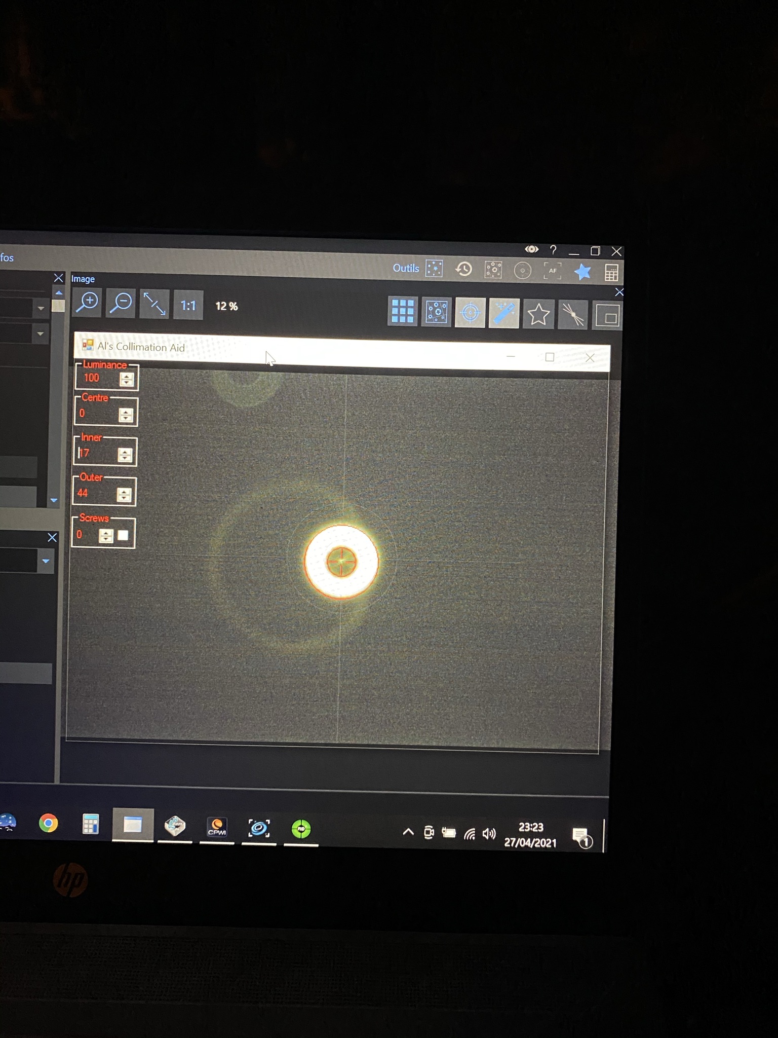
Task: Open the notification center icon
Action: pos(581,837)
